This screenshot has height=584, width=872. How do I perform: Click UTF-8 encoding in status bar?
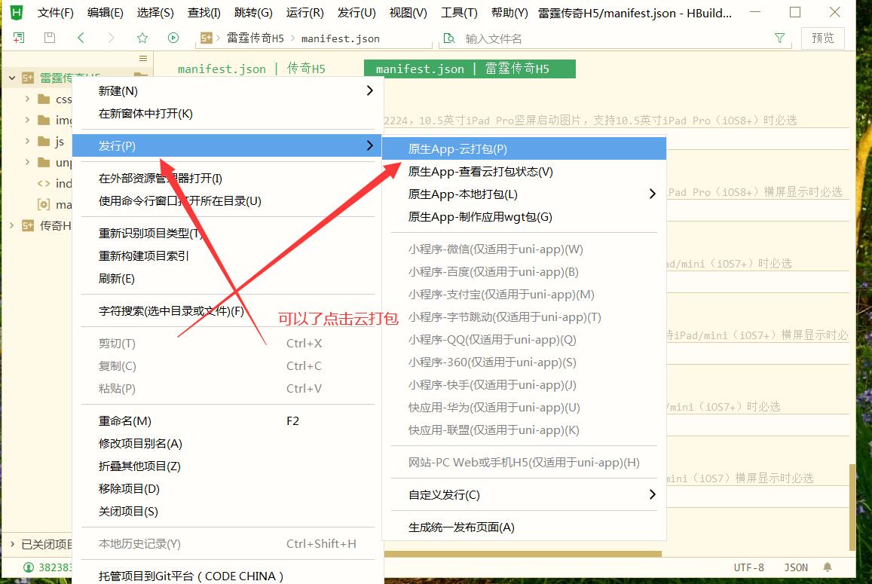(x=748, y=567)
